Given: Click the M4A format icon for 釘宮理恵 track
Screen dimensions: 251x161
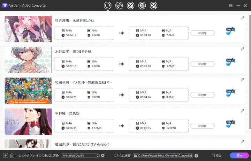Looking at the screenshot, I should coord(230,31).
